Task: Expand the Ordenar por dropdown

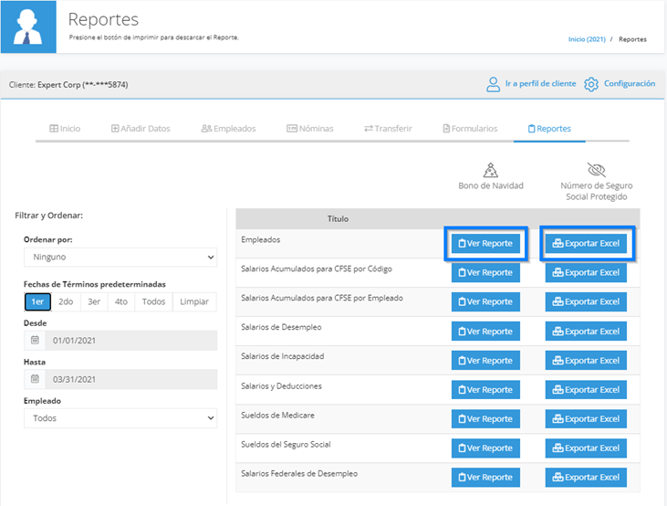Action: (120, 258)
